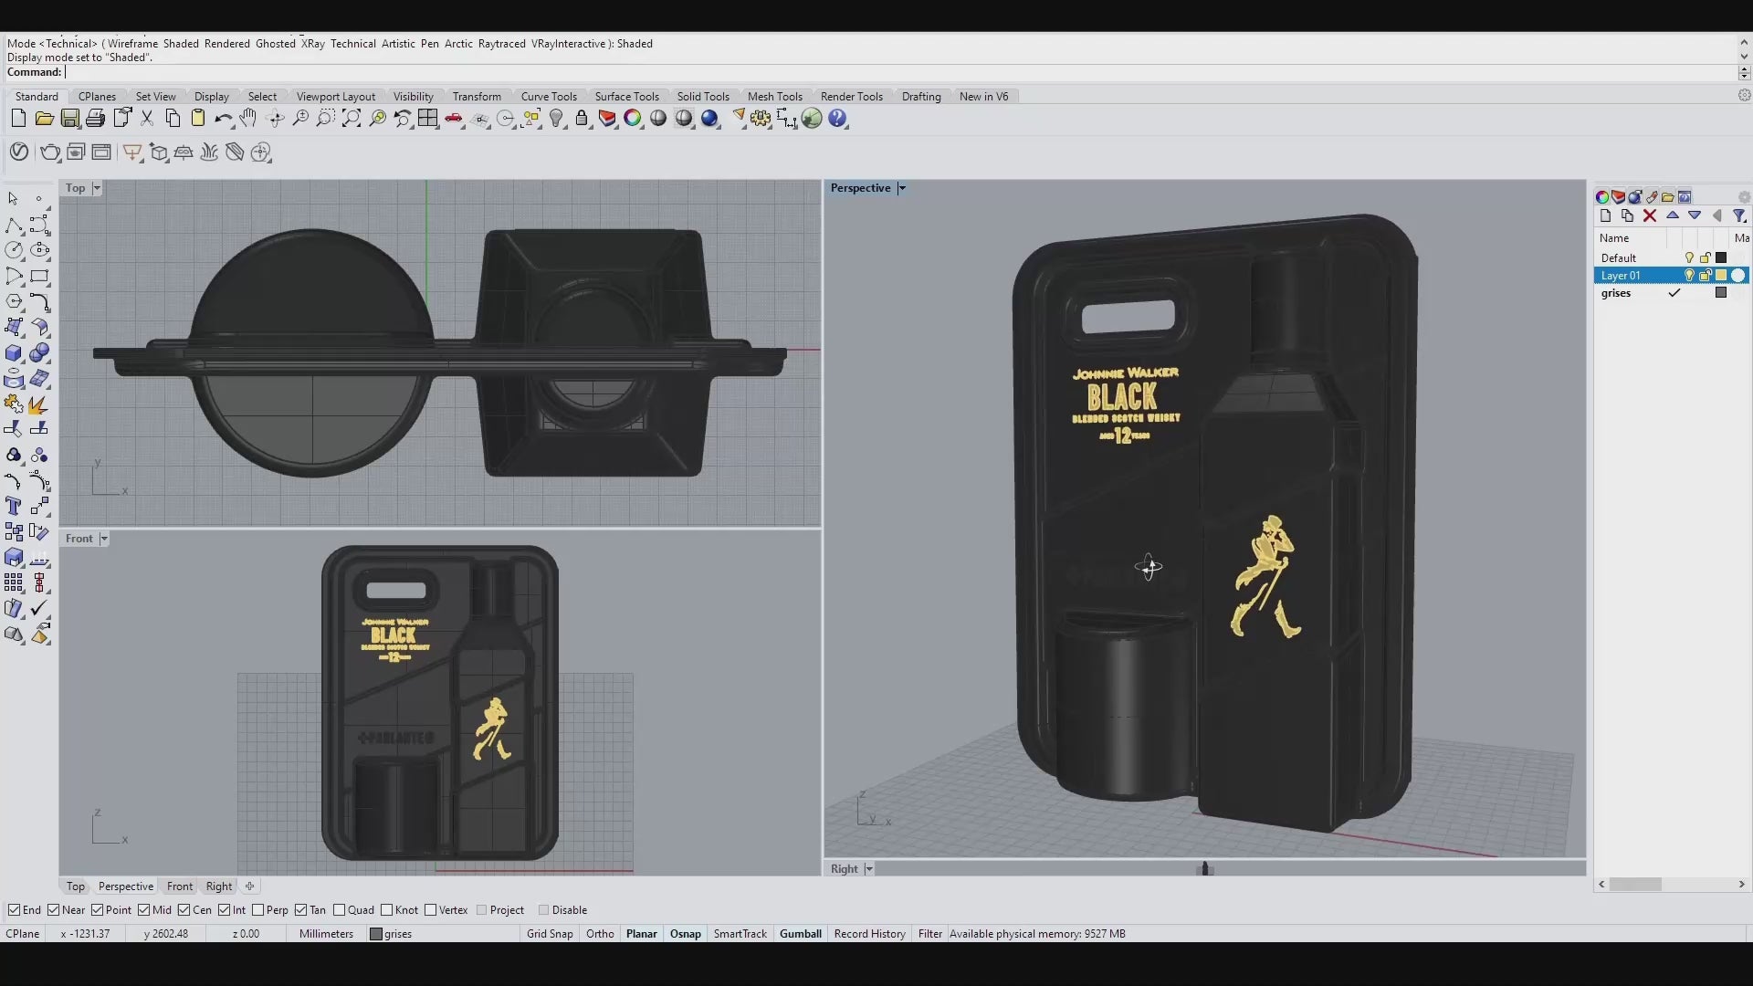
Task: Click the New layer icon in layers panel
Action: point(1606,215)
